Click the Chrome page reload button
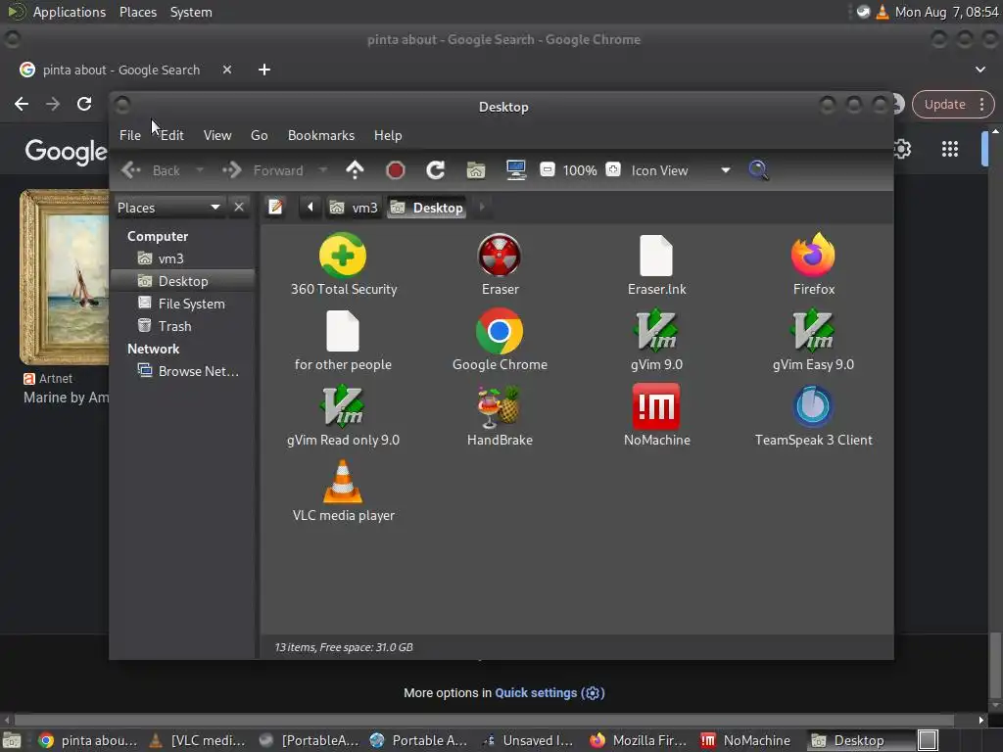The image size is (1003, 752). click(84, 104)
